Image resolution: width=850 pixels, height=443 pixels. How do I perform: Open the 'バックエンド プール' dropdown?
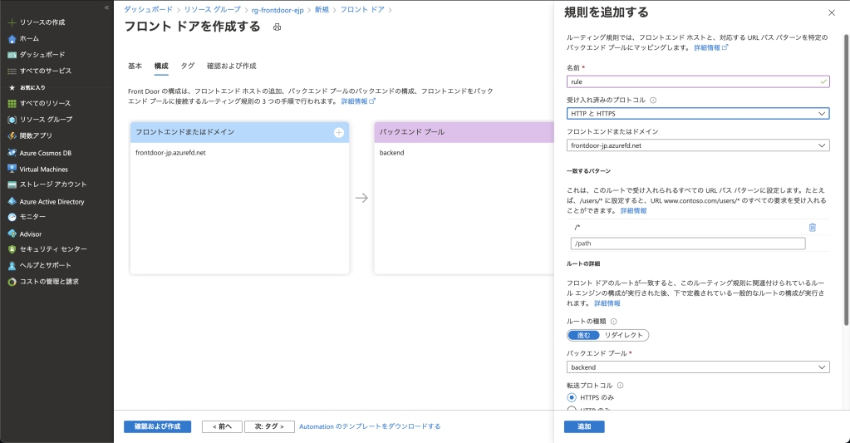pyautogui.click(x=698, y=367)
